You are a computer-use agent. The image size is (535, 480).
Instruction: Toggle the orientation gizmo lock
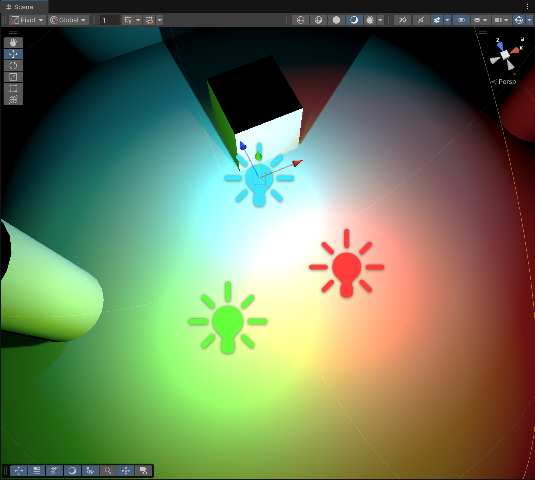click(x=523, y=39)
